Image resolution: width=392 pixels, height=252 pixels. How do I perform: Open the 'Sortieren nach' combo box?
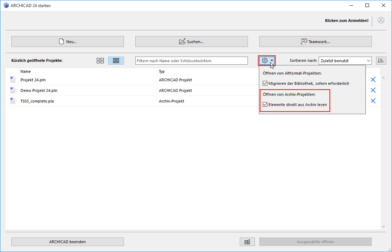click(x=345, y=61)
